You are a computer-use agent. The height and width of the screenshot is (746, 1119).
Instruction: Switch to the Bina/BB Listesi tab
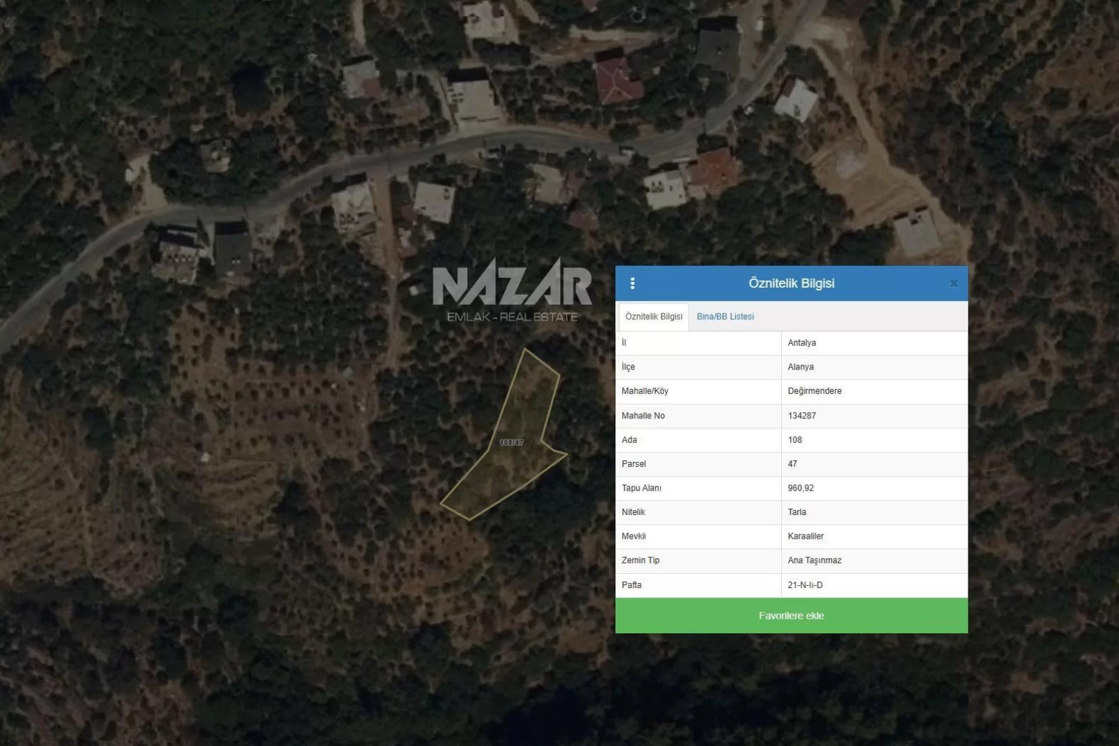(725, 316)
